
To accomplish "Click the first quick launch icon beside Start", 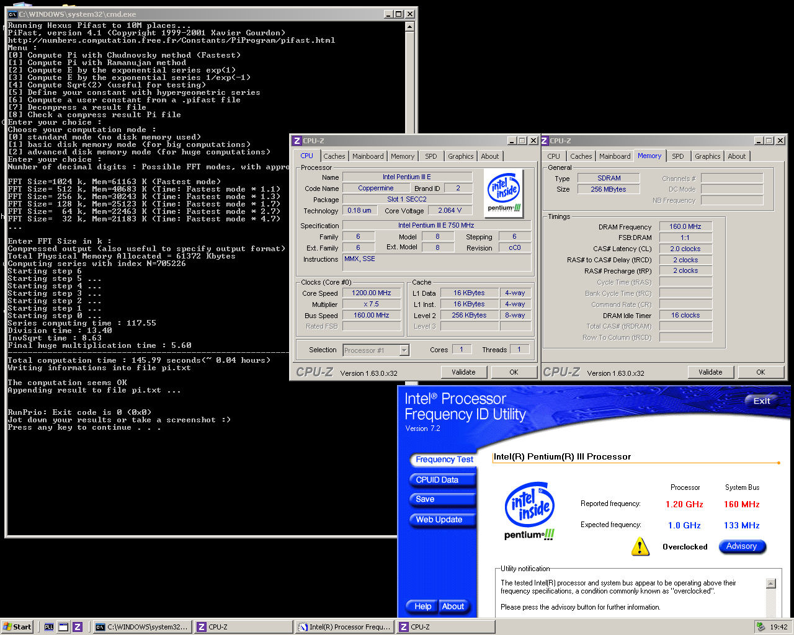I will (49, 627).
